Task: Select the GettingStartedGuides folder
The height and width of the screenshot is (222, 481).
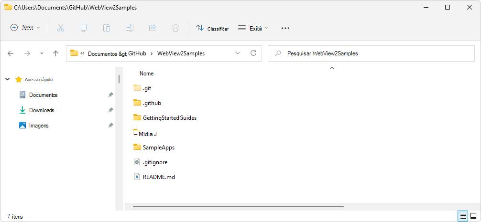Action: 165,117
